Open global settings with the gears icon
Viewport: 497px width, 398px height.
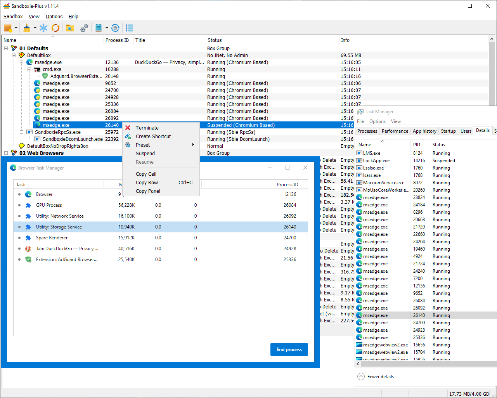84,28
